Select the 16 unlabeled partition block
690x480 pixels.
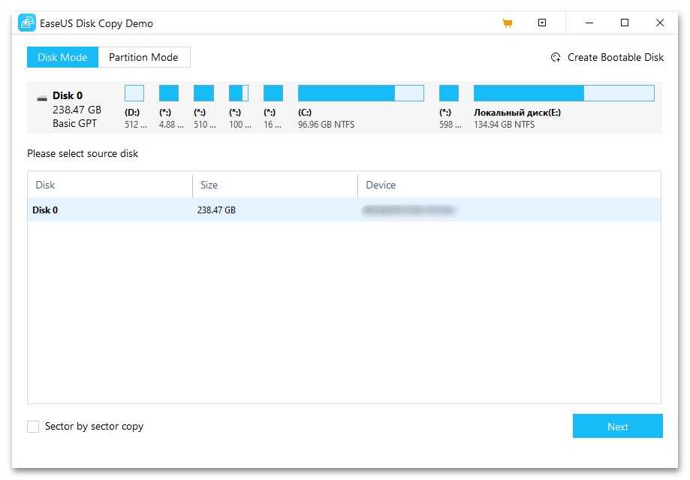point(273,93)
